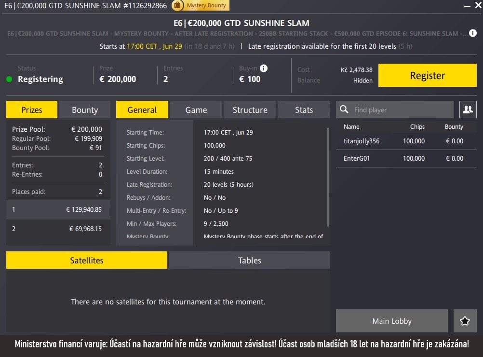483x357 pixels.
Task: Click the Find player search field
Action: (400, 110)
